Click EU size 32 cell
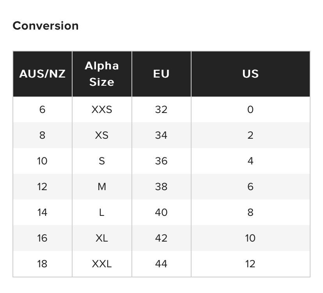Viewport: 323px width, 293px height. click(x=161, y=109)
